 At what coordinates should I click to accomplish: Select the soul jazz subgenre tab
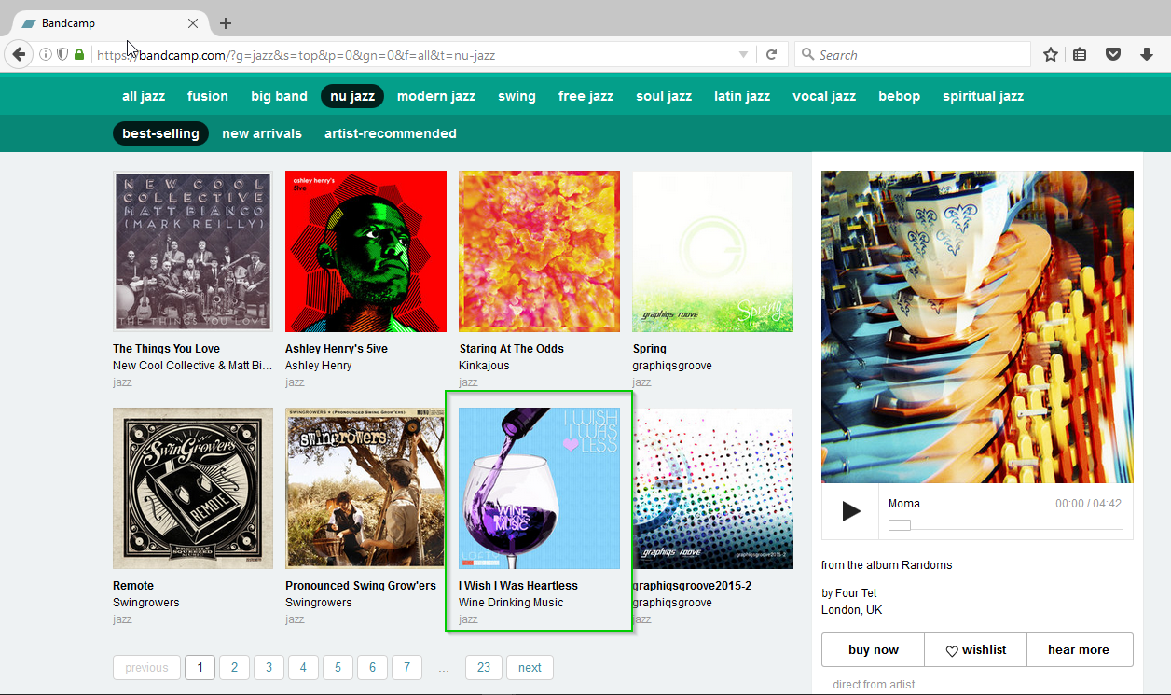pyautogui.click(x=664, y=96)
